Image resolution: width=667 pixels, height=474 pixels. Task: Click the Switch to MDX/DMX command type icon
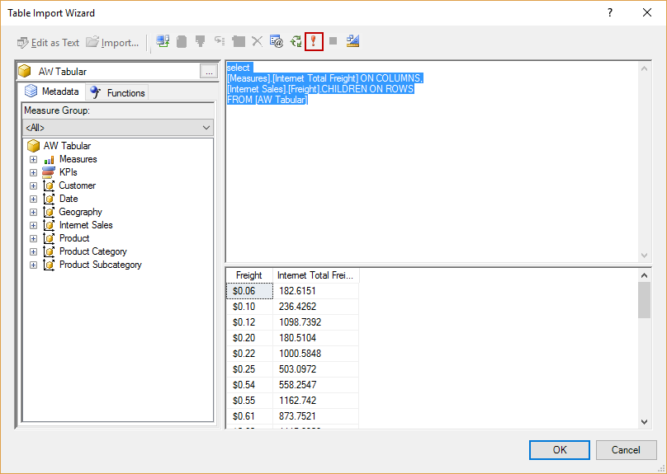(163, 41)
